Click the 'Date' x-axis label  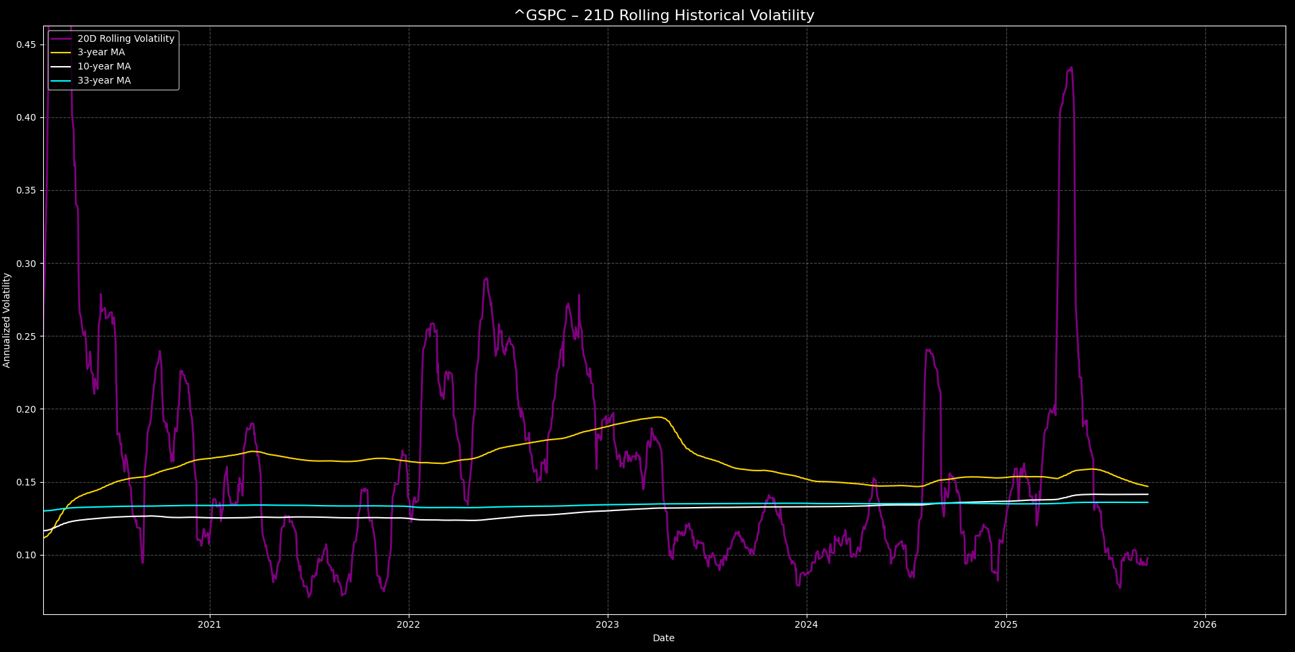pos(664,638)
